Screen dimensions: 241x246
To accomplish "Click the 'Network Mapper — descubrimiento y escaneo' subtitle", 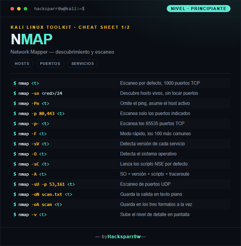I will coord(62,52).
